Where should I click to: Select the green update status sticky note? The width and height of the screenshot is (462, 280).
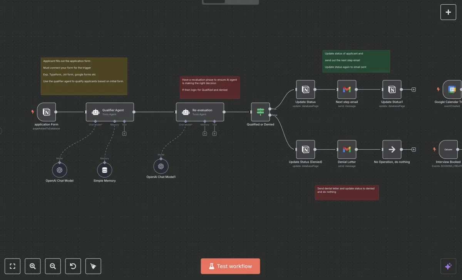[x=356, y=61]
